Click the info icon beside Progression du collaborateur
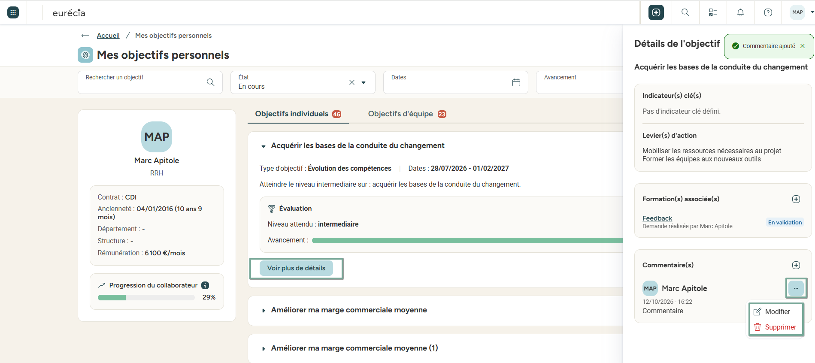Viewport: 815px width, 363px height. (205, 285)
